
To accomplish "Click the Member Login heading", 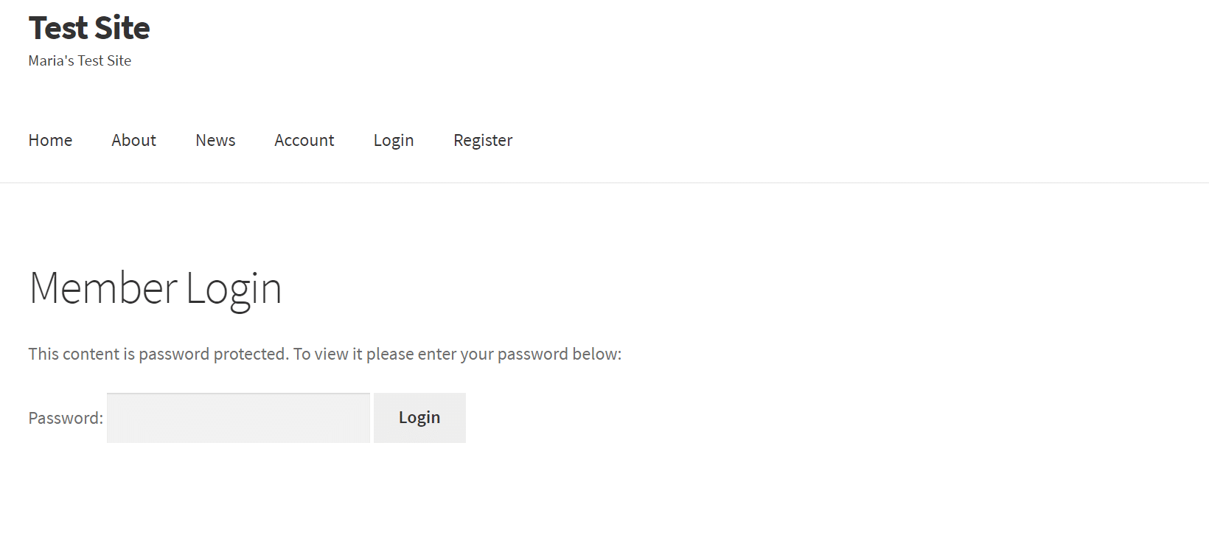I will [155, 287].
